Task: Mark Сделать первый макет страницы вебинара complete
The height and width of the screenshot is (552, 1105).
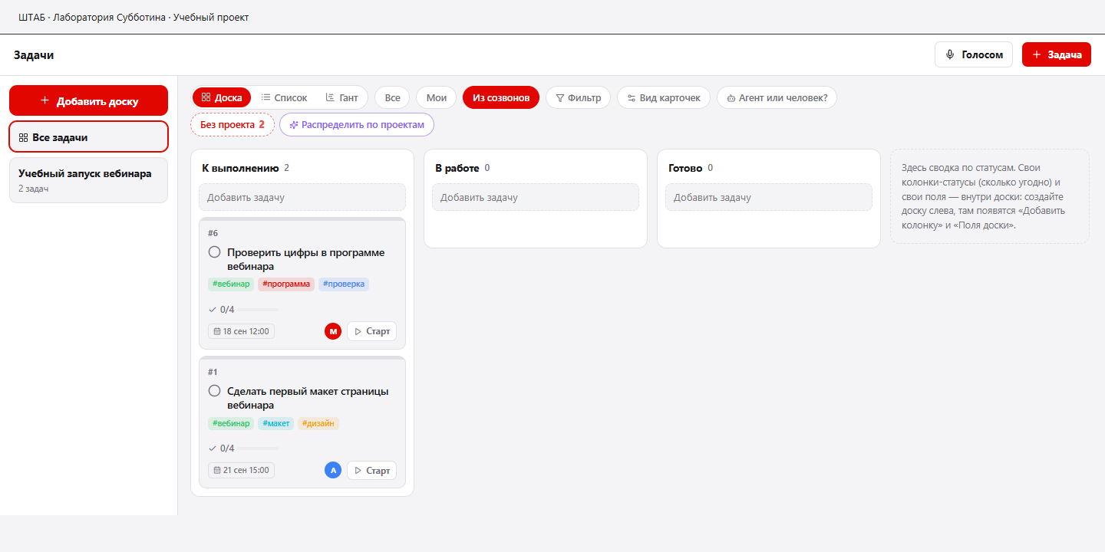Action: [x=215, y=391]
